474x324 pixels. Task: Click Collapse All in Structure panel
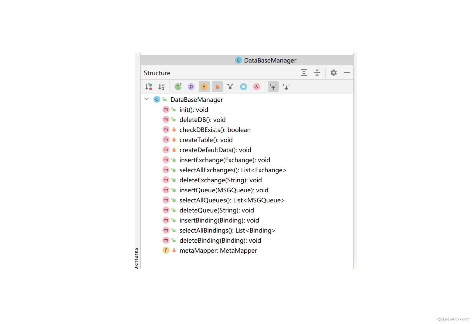(x=317, y=73)
